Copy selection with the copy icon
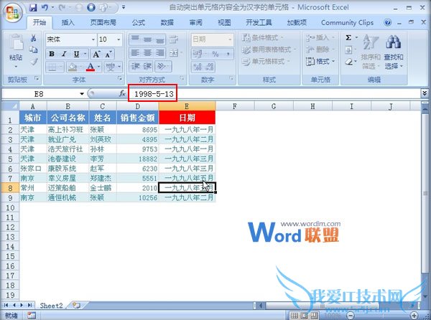This screenshot has height=320, width=431. coord(33,50)
